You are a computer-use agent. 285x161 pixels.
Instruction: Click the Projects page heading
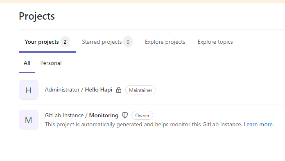(37, 16)
